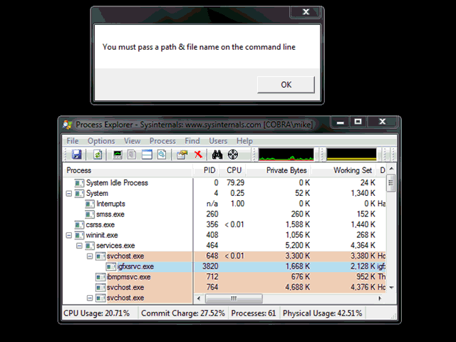456x342 pixels.
Task: Toggle the lower pane toolbar icon
Action: click(147, 155)
